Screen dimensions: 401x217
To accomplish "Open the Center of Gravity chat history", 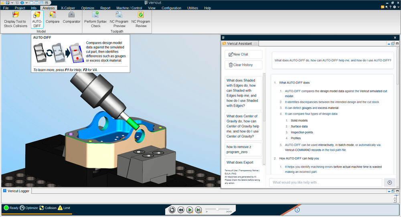I will click(x=243, y=126).
